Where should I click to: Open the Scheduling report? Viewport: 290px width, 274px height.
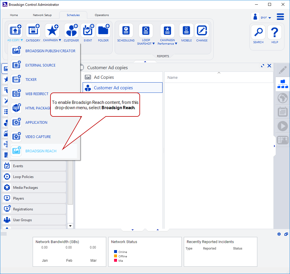126,30
